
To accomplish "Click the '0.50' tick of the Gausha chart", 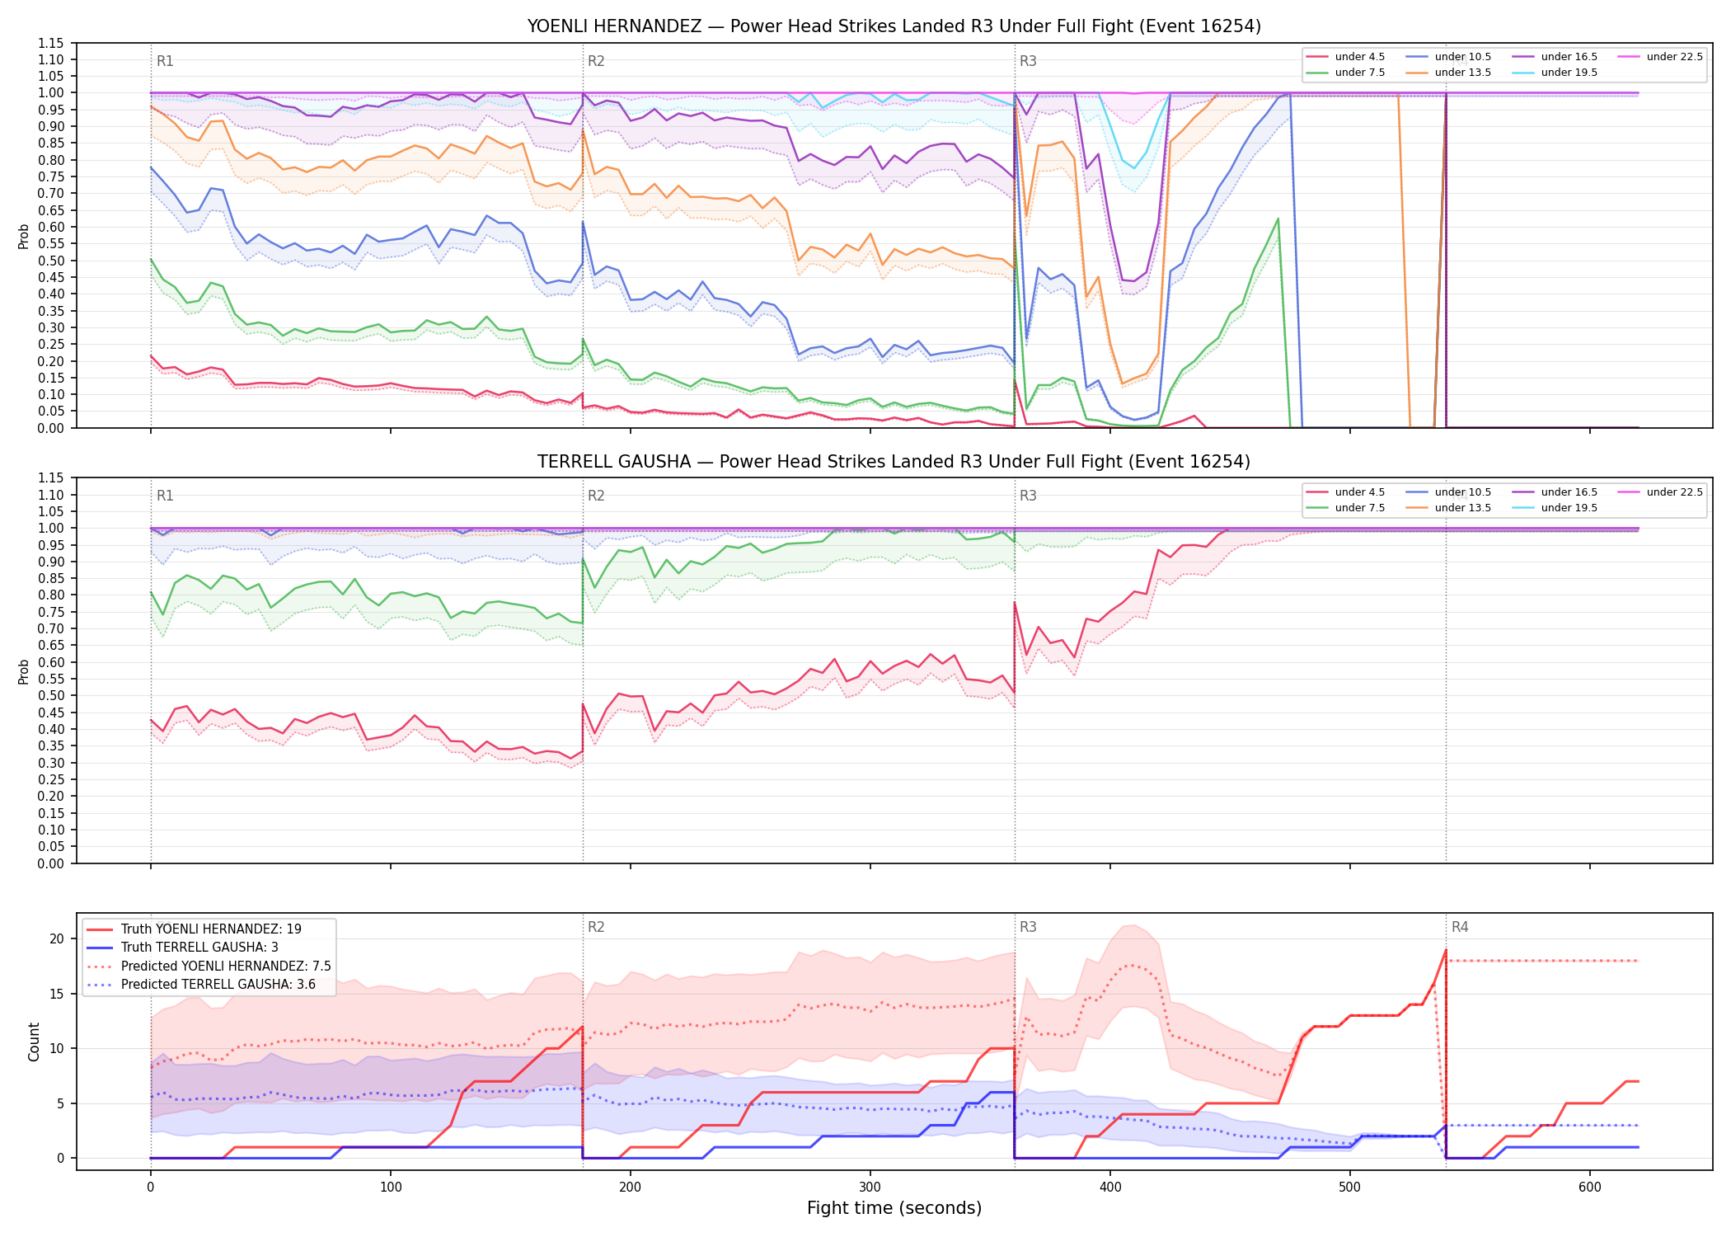I will click(x=51, y=696).
